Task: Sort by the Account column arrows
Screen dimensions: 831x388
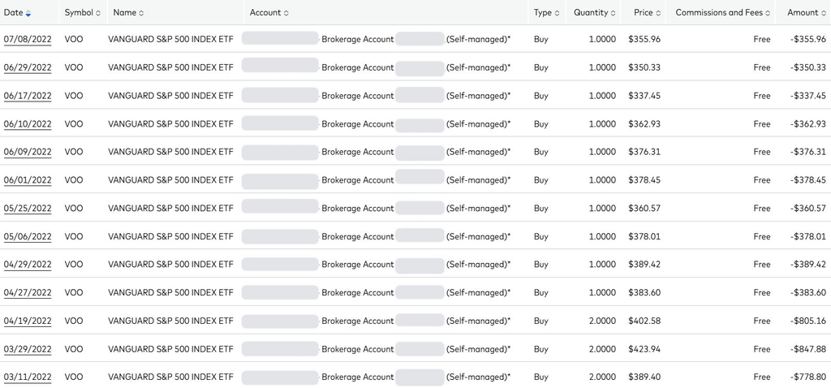Action: (x=286, y=13)
